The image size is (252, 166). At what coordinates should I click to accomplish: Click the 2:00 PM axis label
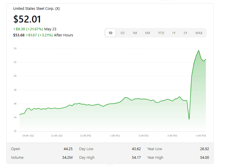[x=143, y=136]
